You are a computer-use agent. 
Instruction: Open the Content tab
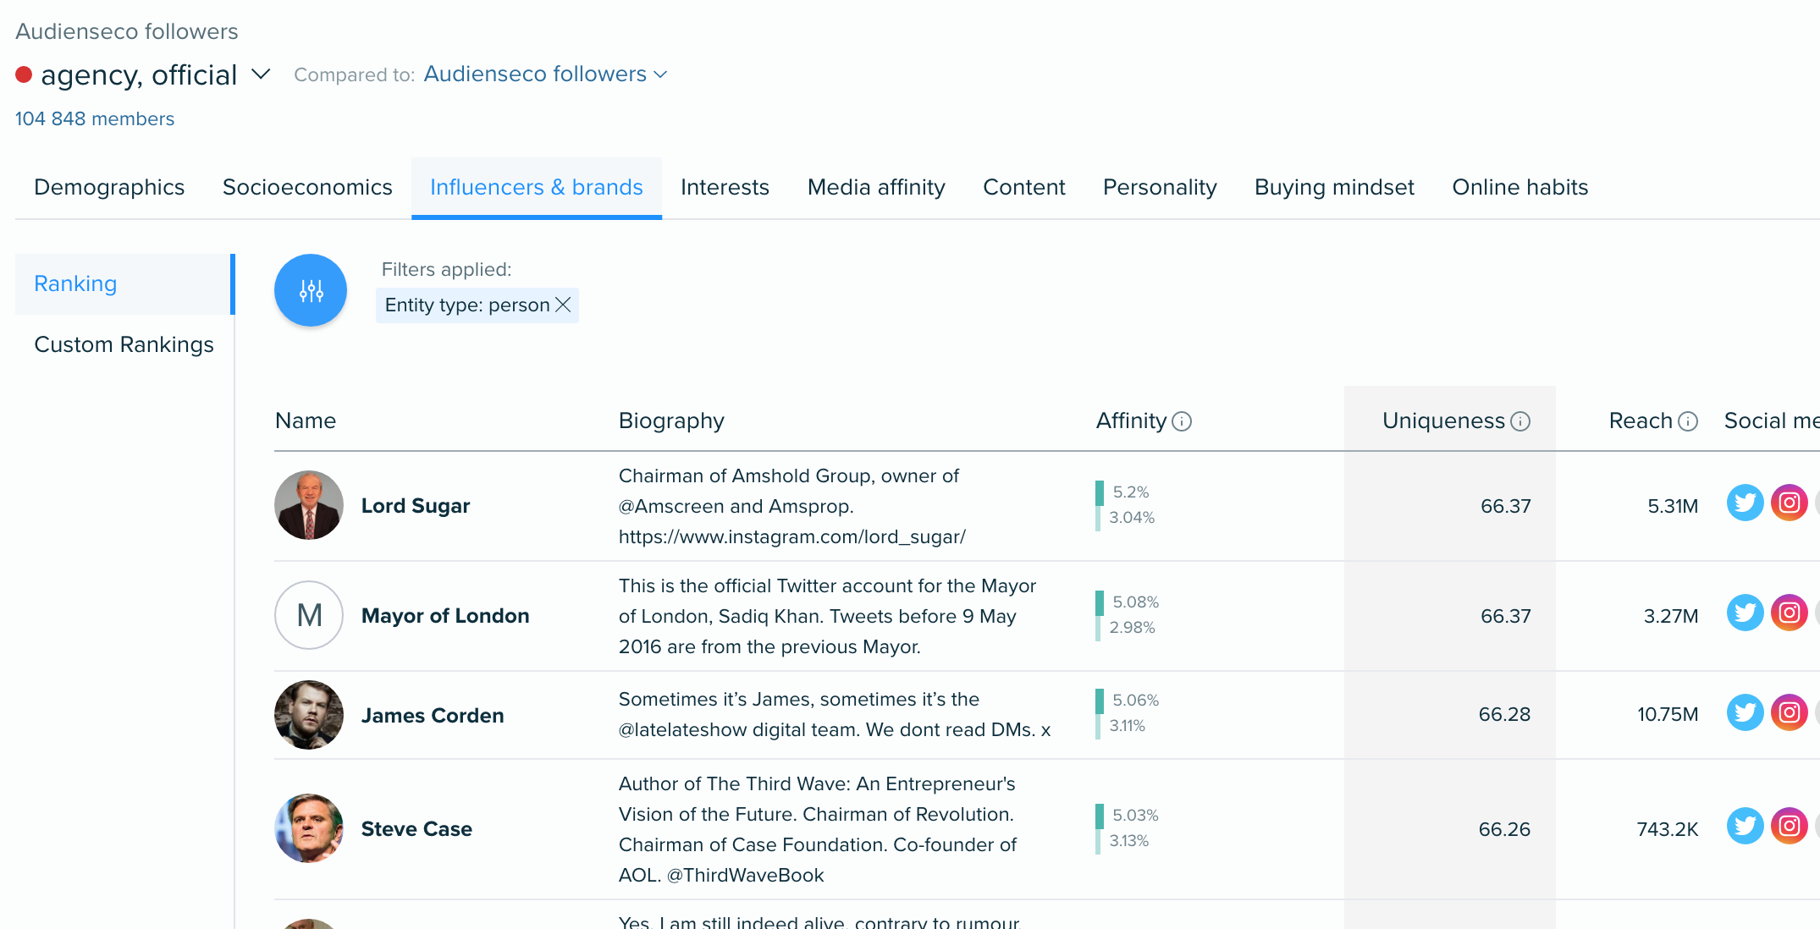click(1023, 187)
